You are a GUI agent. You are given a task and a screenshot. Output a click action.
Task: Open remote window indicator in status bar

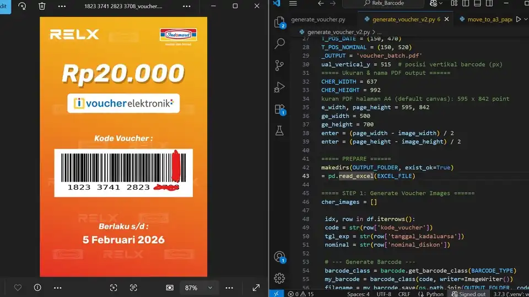[x=276, y=294]
